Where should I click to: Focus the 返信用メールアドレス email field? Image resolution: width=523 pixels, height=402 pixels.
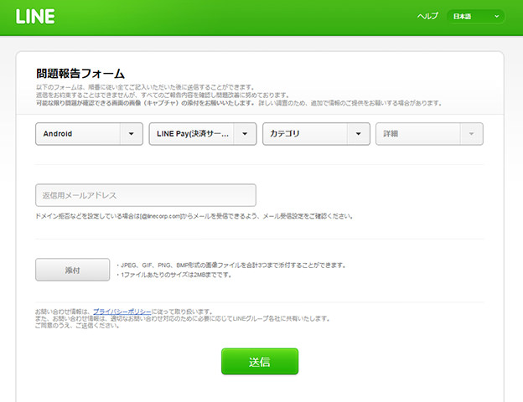146,195
